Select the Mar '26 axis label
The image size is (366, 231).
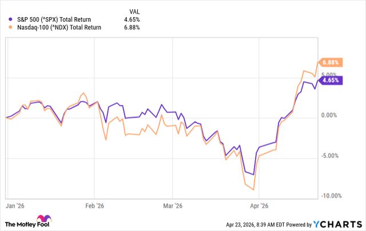click(x=173, y=206)
